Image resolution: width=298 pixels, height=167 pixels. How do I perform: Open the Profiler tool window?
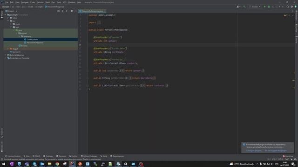pyautogui.click(x=73, y=156)
